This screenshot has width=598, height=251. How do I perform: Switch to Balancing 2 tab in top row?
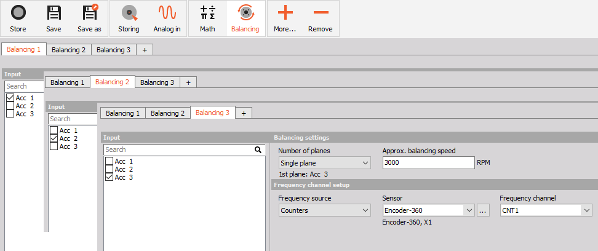(x=69, y=50)
